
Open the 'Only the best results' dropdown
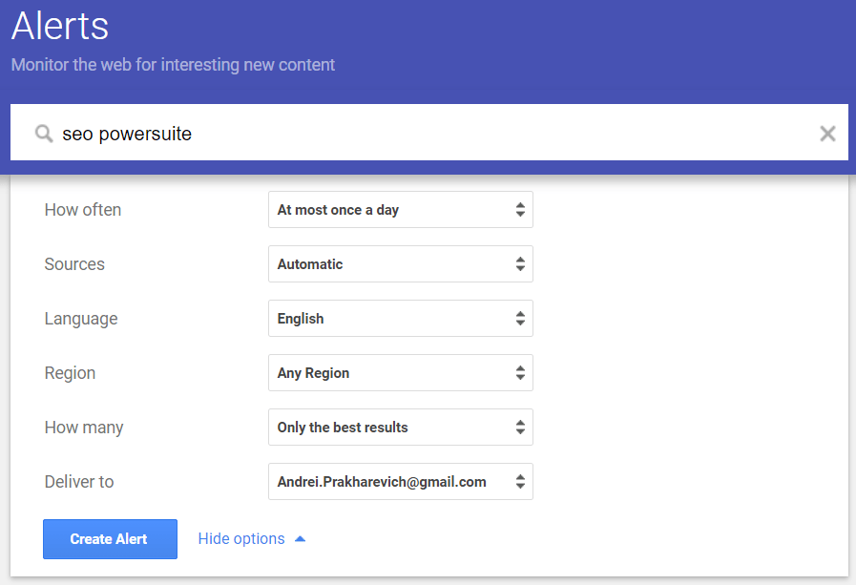coord(401,428)
